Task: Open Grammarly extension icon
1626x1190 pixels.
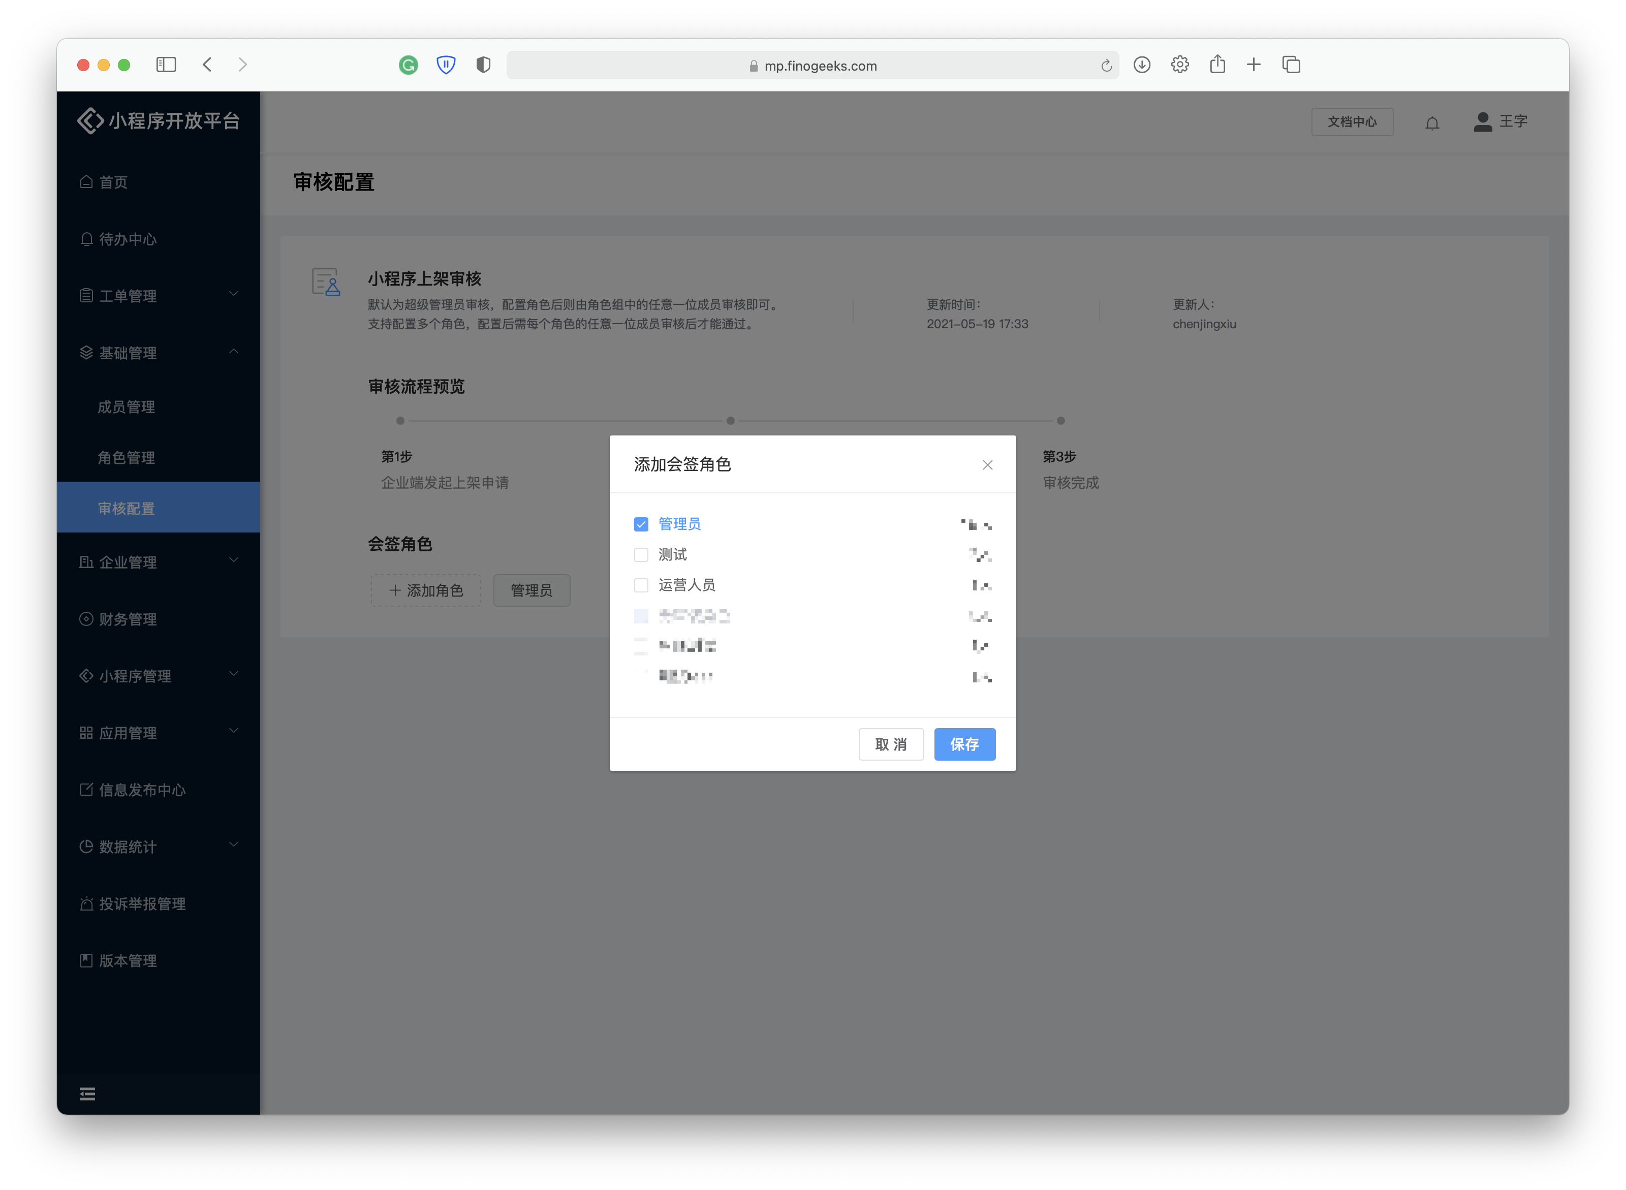Action: 409,66
